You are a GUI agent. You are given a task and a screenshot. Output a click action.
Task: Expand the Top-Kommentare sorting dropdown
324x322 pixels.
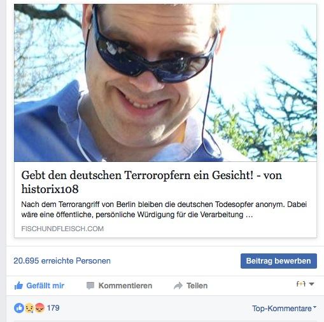click(284, 309)
